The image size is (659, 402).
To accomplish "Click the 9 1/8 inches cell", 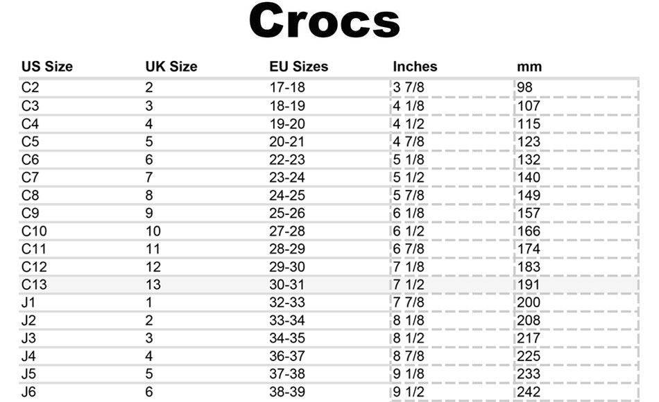I will 409,374.
